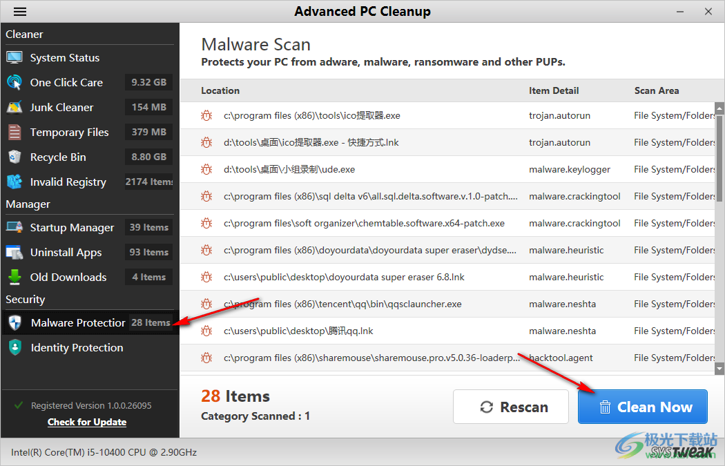Click bug icon for sql delta v6 row
725x466 pixels.
click(206, 196)
